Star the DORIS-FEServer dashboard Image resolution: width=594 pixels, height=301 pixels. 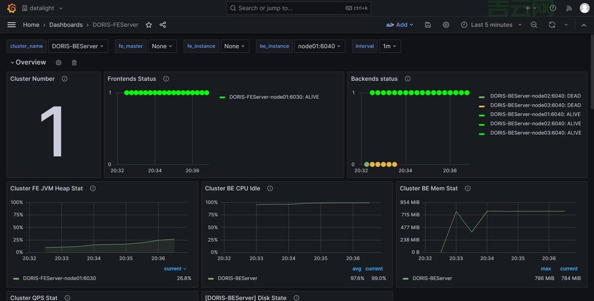coord(149,25)
